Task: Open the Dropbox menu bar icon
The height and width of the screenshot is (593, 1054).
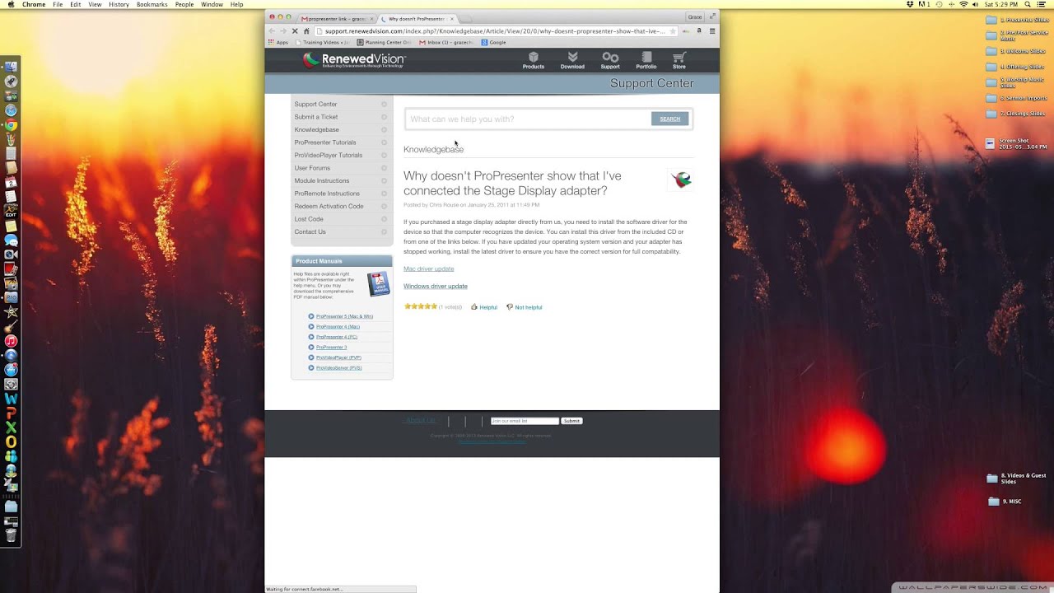Action: (911, 5)
